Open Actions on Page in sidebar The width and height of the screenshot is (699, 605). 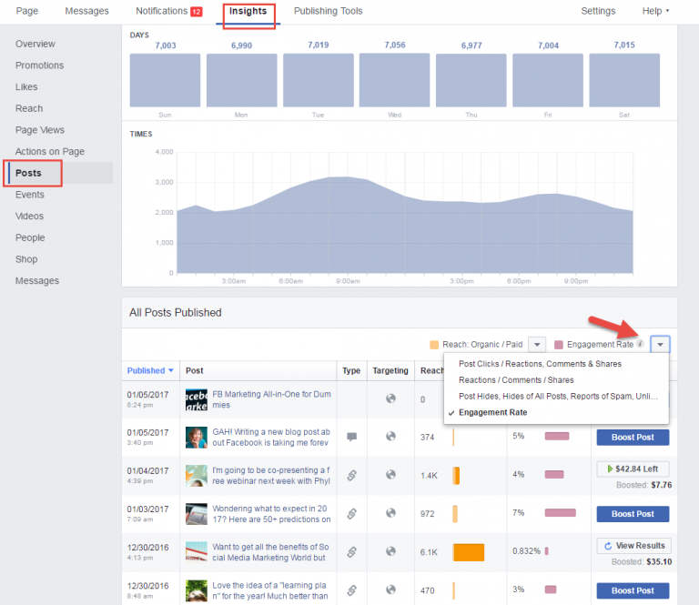click(50, 151)
